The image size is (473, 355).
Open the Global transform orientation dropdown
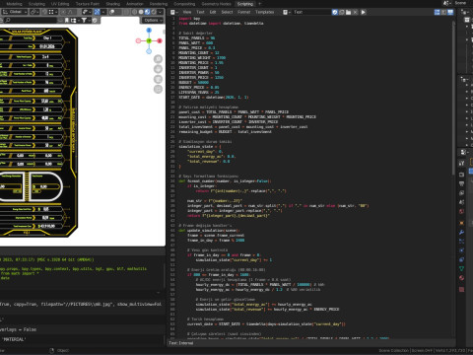point(15,12)
